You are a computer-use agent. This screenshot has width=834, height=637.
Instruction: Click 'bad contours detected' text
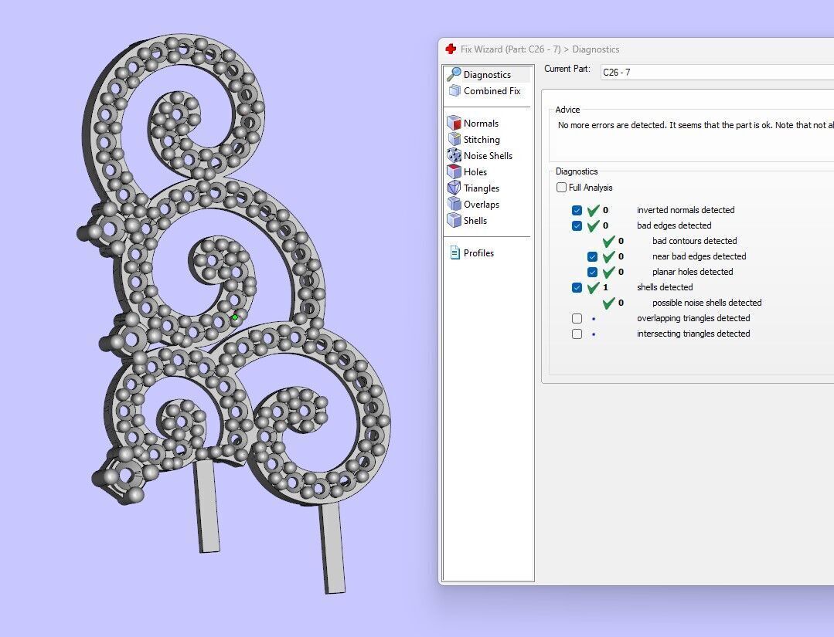pyautogui.click(x=695, y=241)
